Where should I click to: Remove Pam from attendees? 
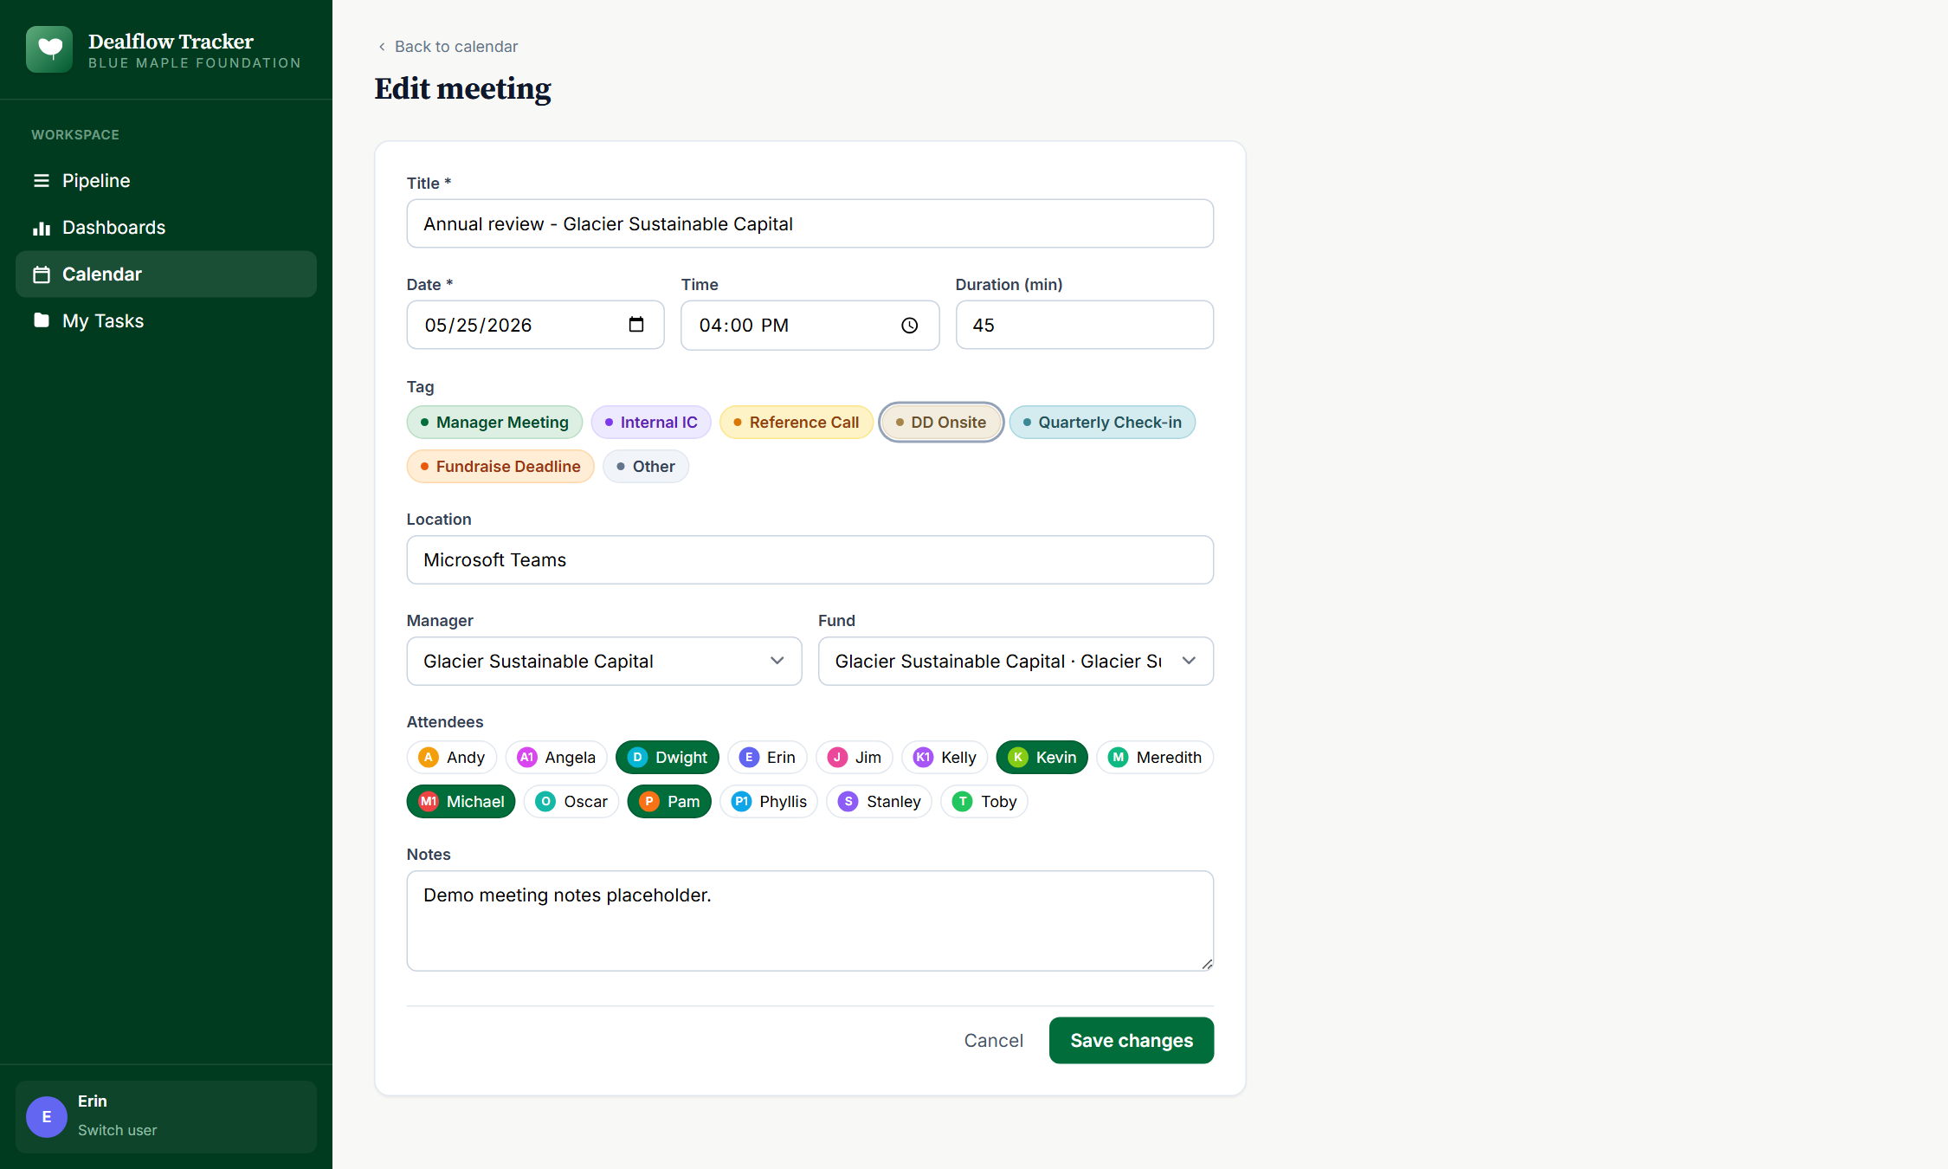coord(669,802)
